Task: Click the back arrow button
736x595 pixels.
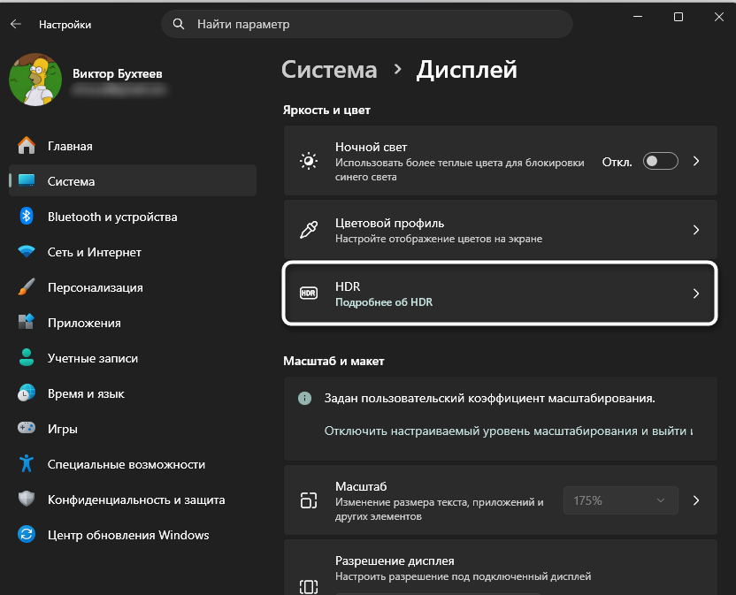Action: click(17, 24)
